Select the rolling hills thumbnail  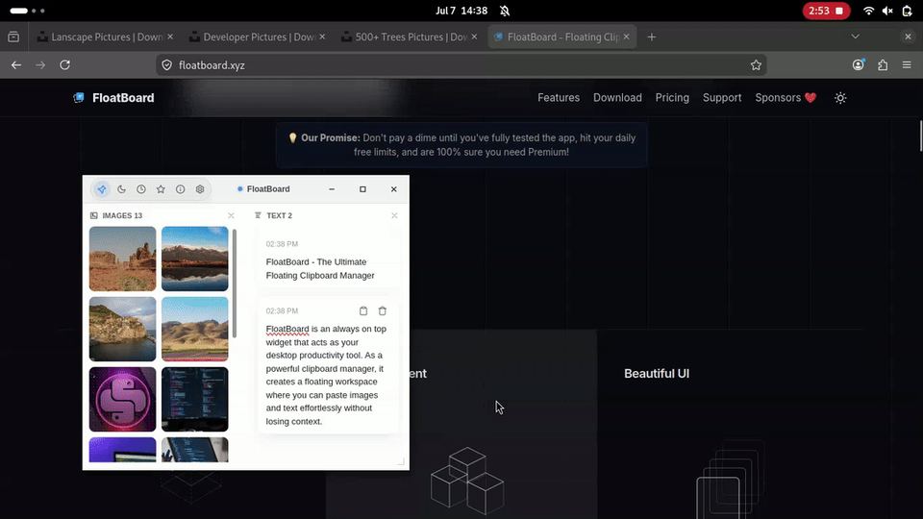click(195, 329)
